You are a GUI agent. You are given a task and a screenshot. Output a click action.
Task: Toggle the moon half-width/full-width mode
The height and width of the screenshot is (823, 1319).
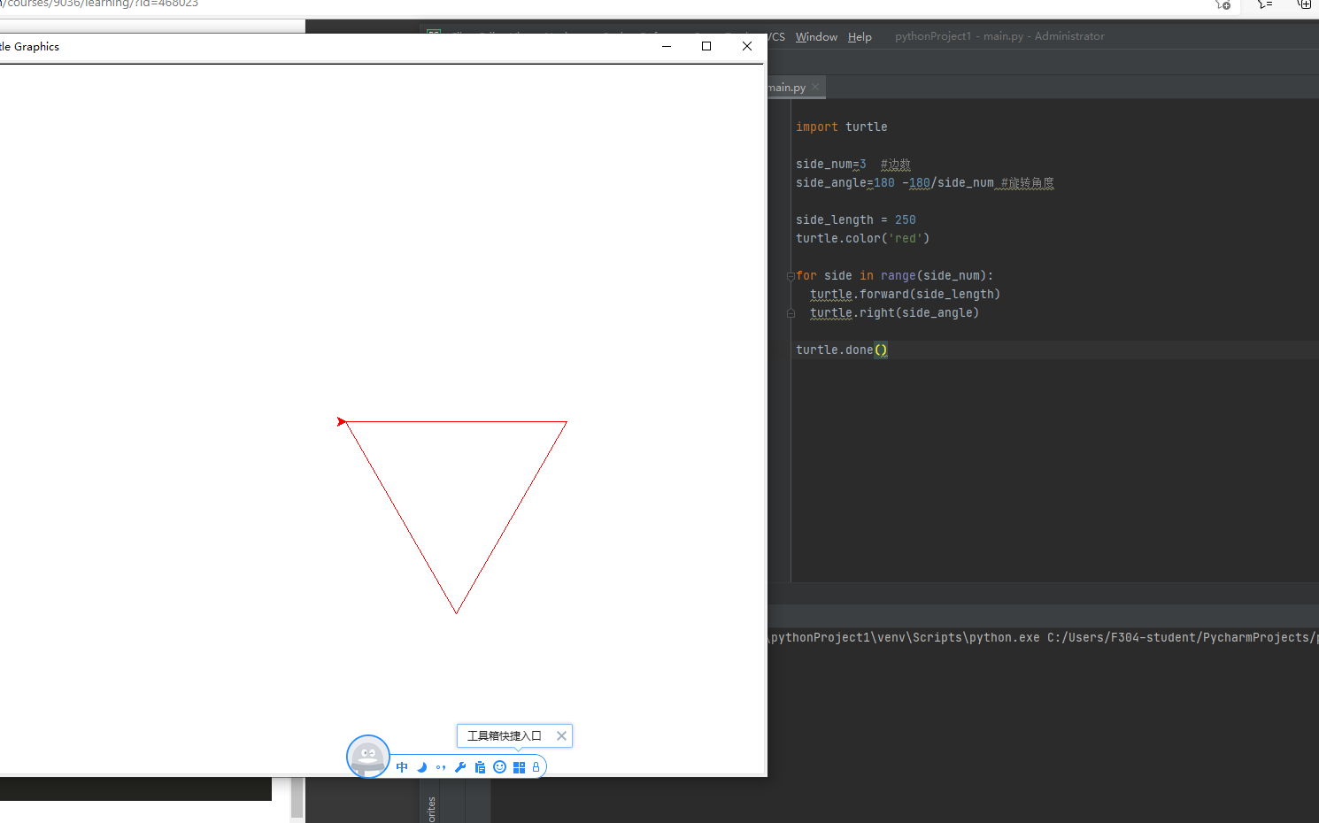(x=421, y=767)
